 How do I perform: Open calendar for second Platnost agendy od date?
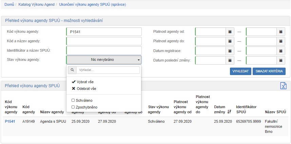tap(281, 32)
